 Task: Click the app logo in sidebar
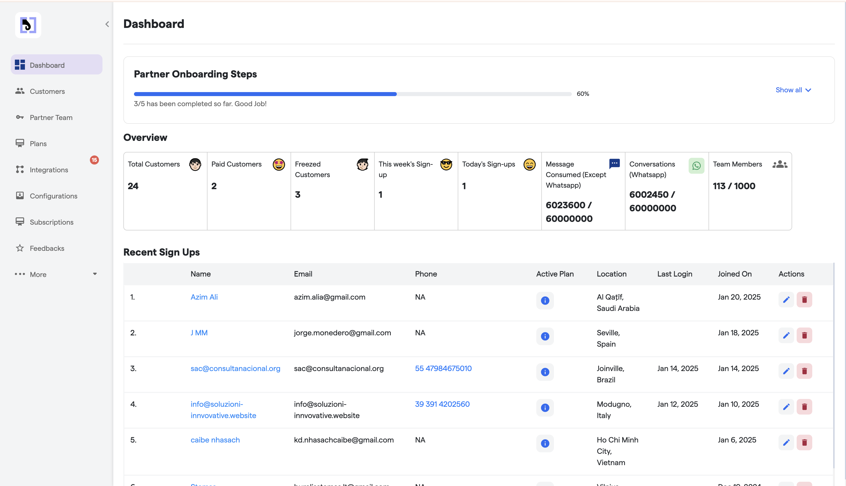[x=28, y=25]
